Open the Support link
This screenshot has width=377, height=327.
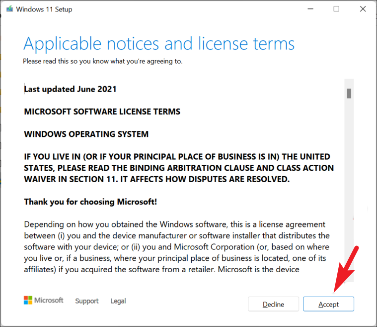[87, 301]
